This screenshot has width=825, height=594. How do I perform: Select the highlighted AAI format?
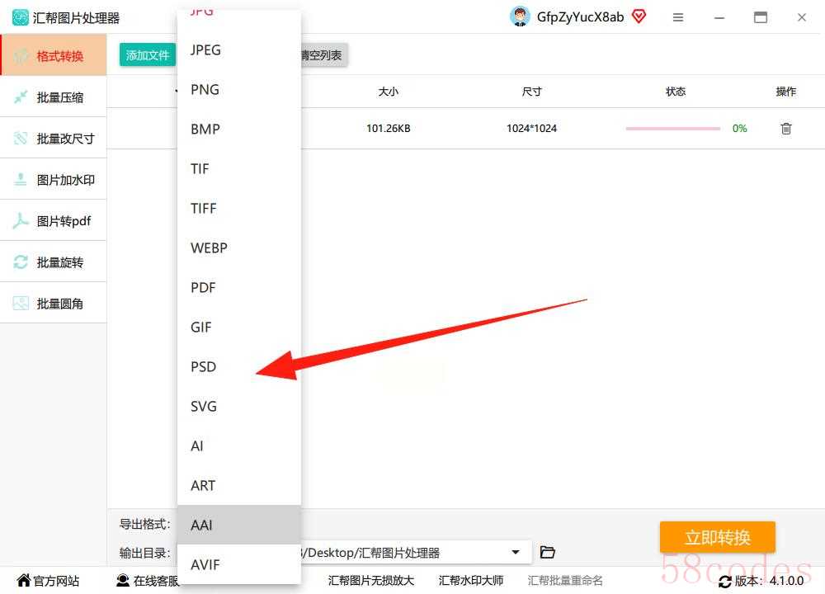(x=239, y=525)
